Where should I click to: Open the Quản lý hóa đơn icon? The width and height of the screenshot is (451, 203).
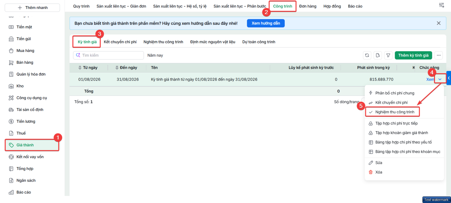pyautogui.click(x=11, y=74)
